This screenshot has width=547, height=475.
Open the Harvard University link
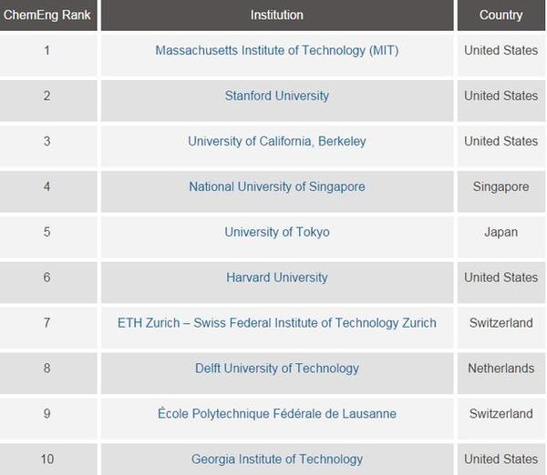coord(277,278)
